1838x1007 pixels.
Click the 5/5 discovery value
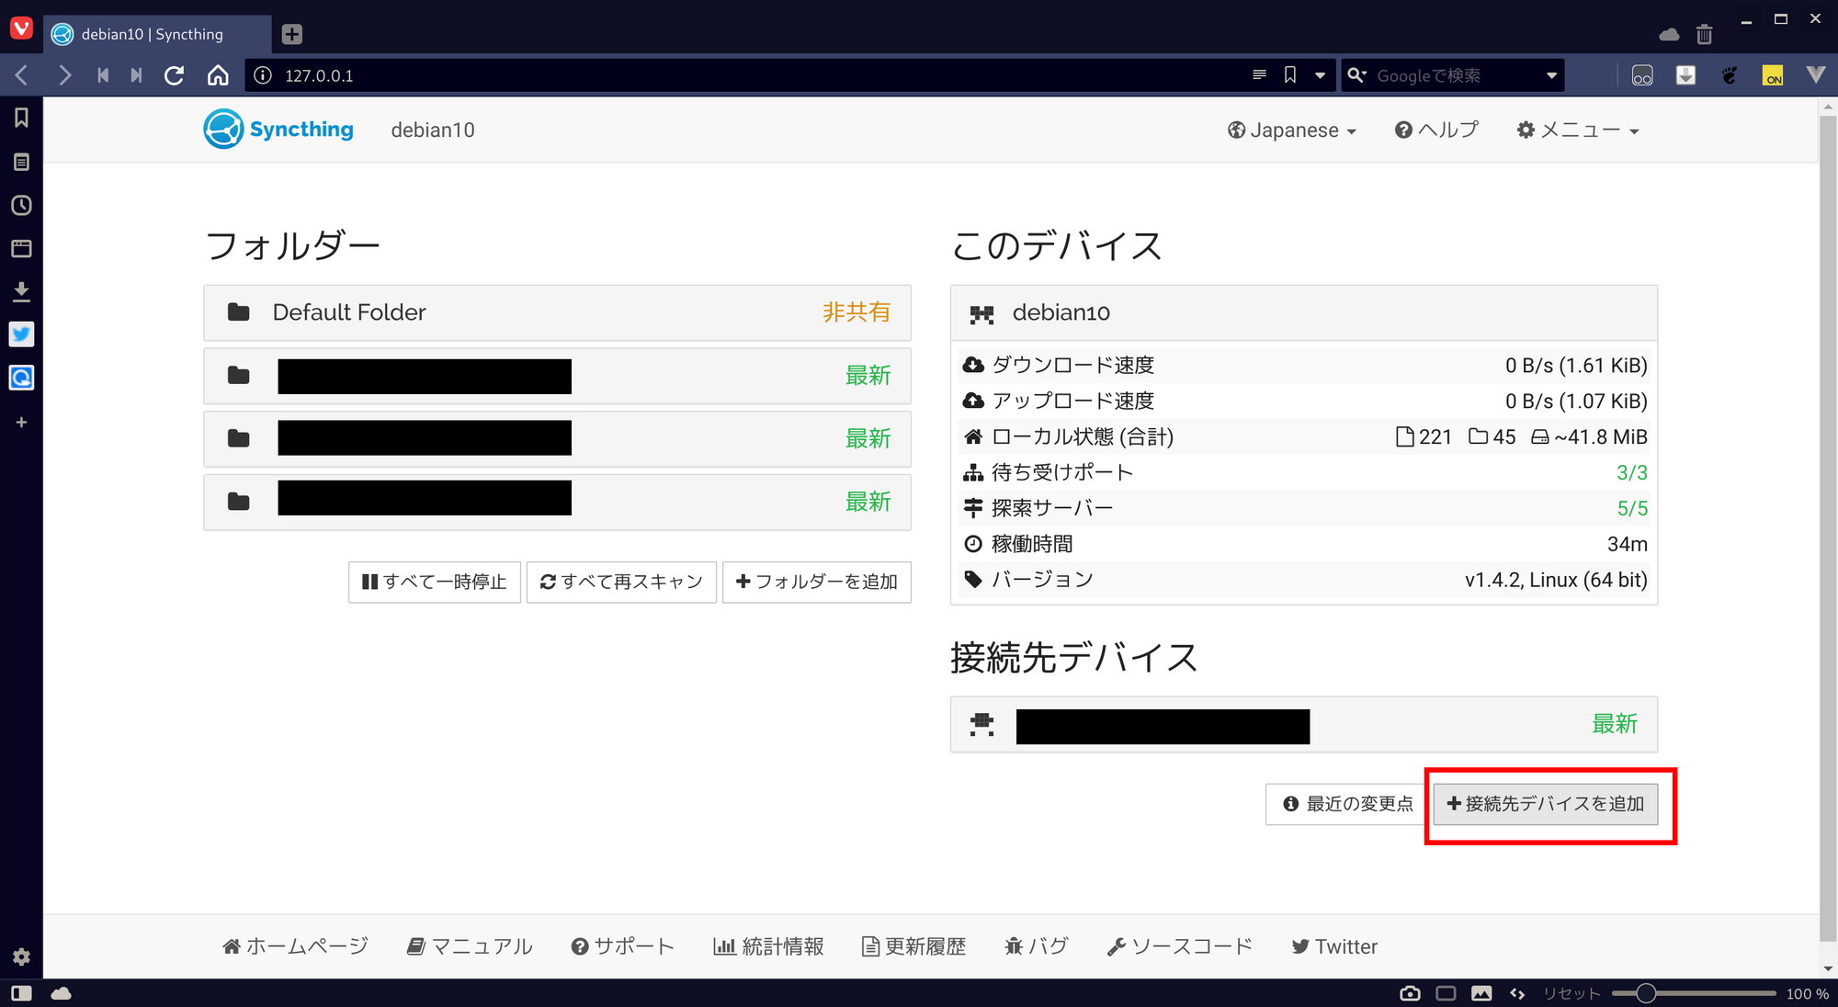(x=1632, y=508)
